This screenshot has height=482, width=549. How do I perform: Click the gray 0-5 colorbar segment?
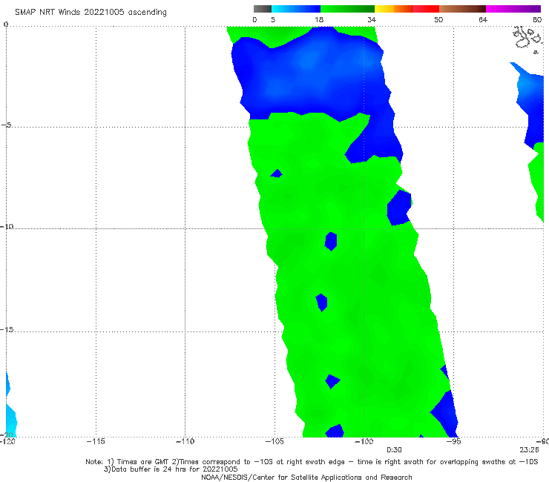[263, 9]
